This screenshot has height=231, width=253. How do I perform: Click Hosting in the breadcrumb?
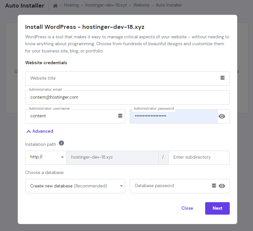point(71,5)
